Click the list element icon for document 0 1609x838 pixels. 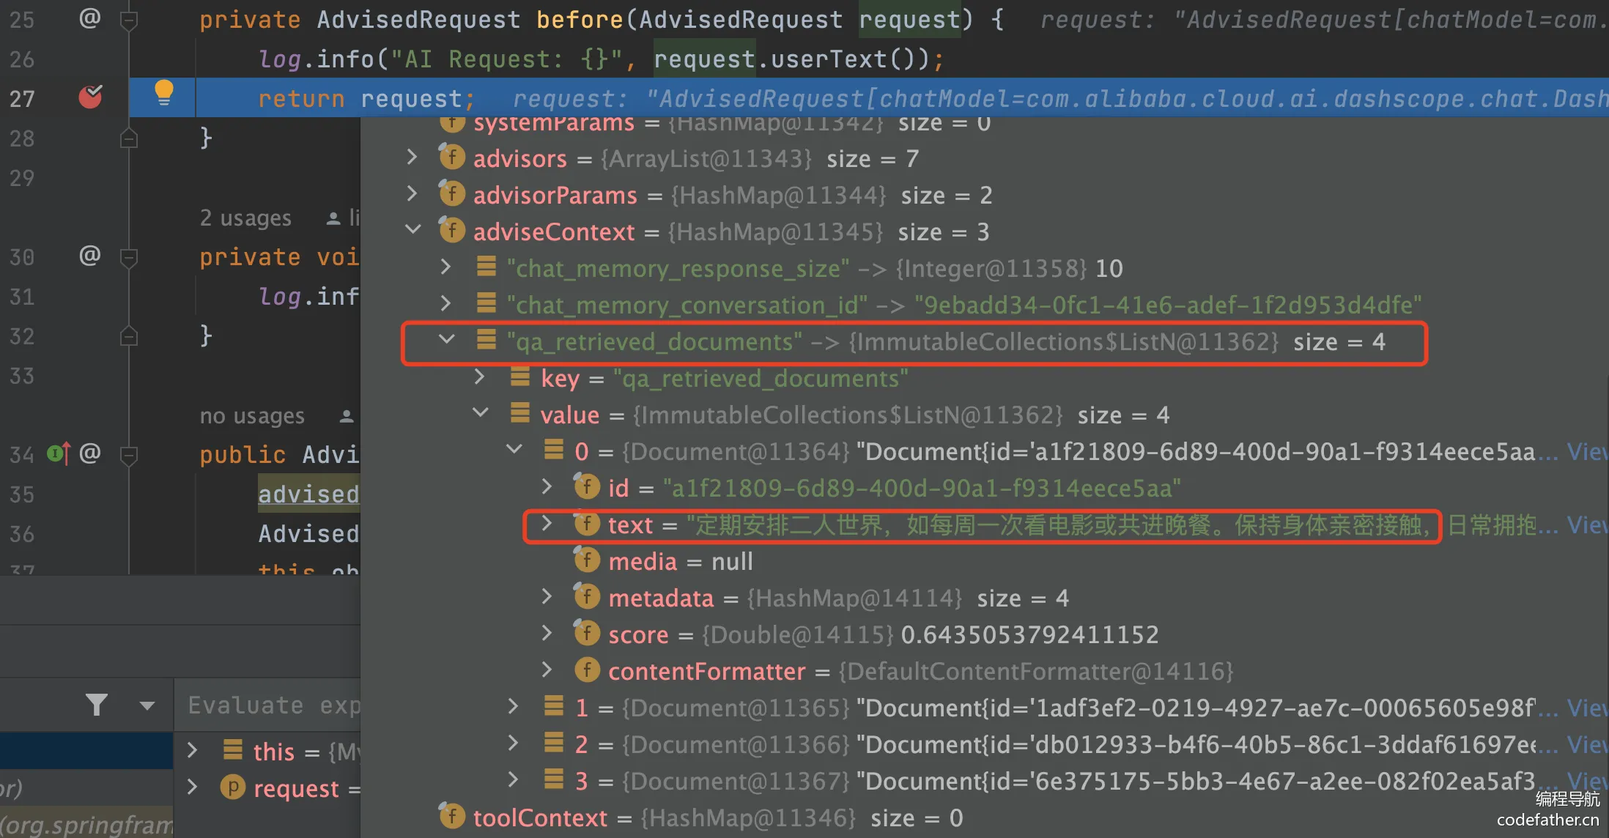pyautogui.click(x=554, y=449)
